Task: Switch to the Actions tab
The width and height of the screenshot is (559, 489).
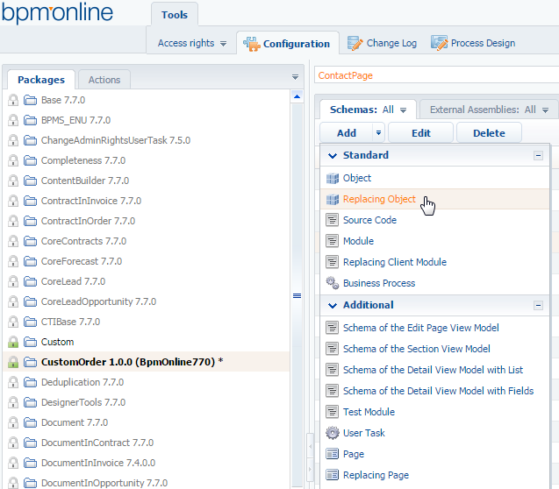Action: click(104, 80)
